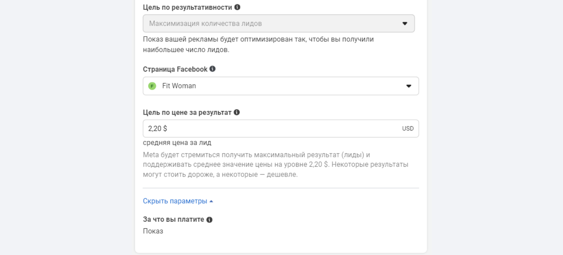Screen dimensions: 563x255
Task: Click the средняя цена за лид caption
Action: [177, 143]
